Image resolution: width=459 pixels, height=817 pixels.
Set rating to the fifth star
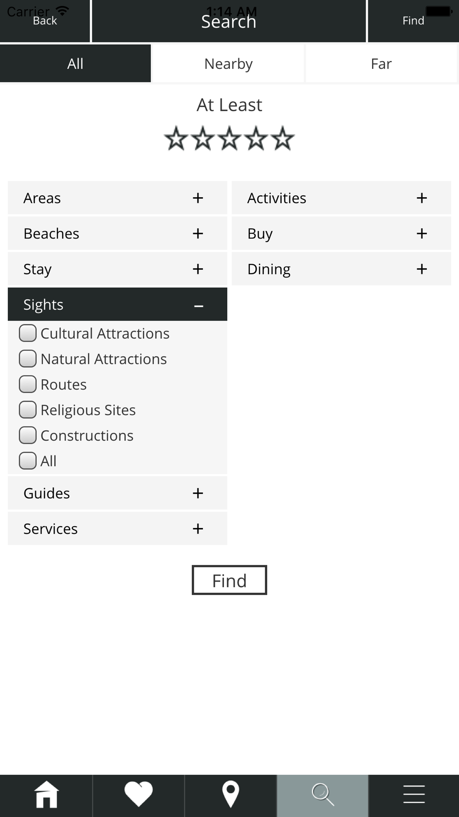click(x=283, y=139)
